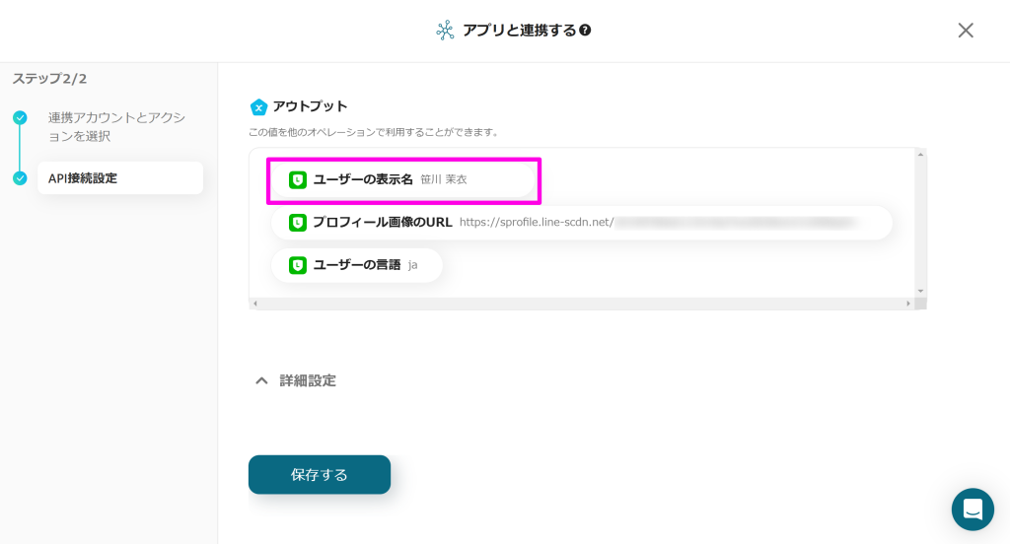This screenshot has height=544, width=1010.
Task: Close the アプリと連携する dialog
Action: pyautogui.click(x=965, y=31)
